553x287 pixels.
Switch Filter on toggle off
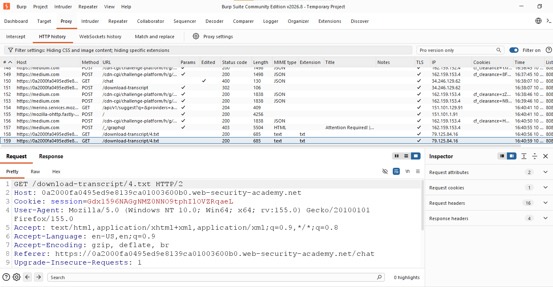pos(514,50)
